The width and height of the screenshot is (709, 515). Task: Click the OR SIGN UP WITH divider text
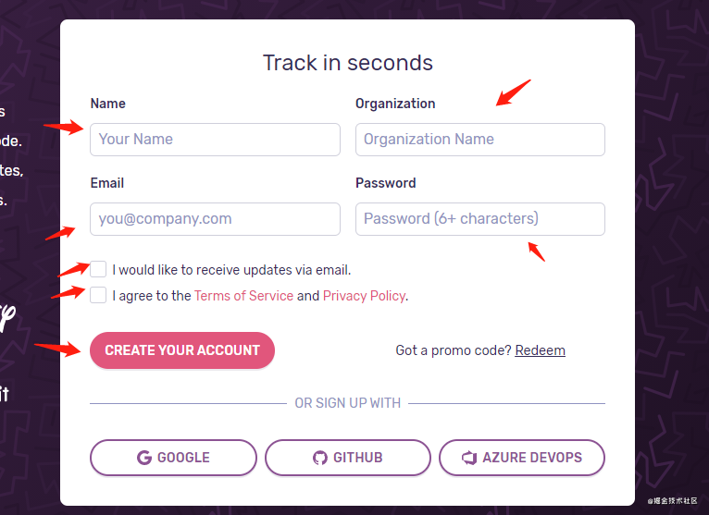347,403
